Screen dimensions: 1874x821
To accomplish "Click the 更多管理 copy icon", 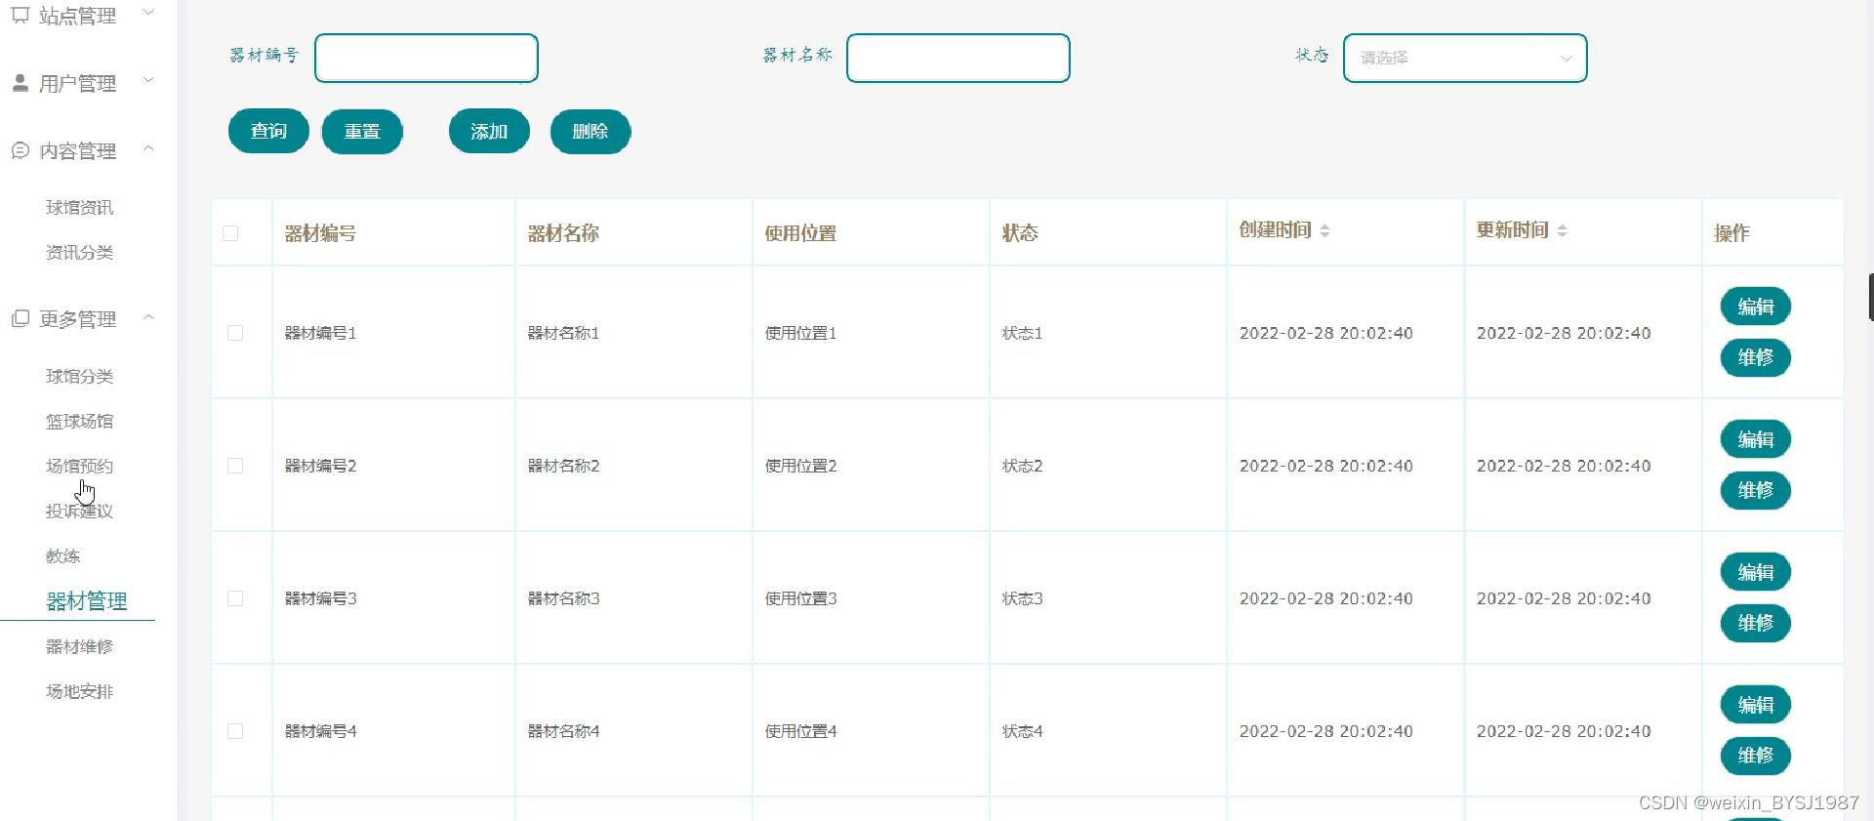I will 20,318.
